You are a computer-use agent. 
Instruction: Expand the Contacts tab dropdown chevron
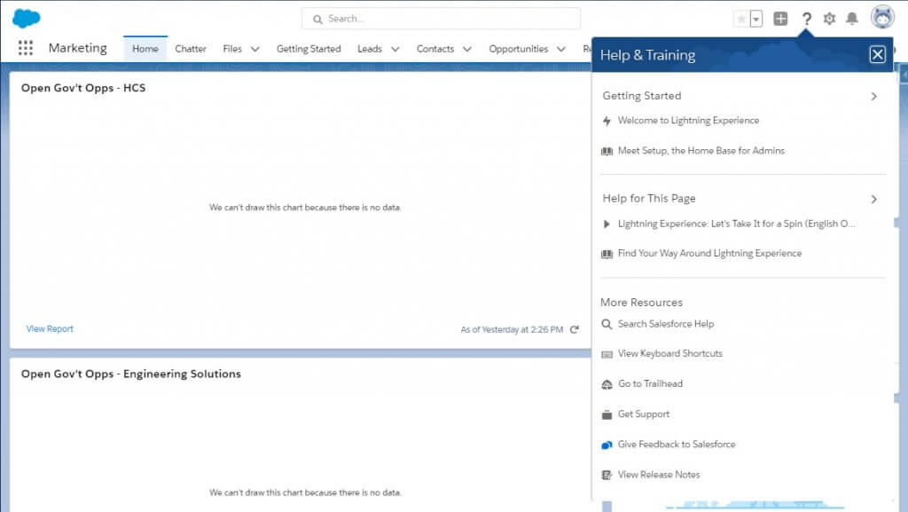(x=466, y=49)
